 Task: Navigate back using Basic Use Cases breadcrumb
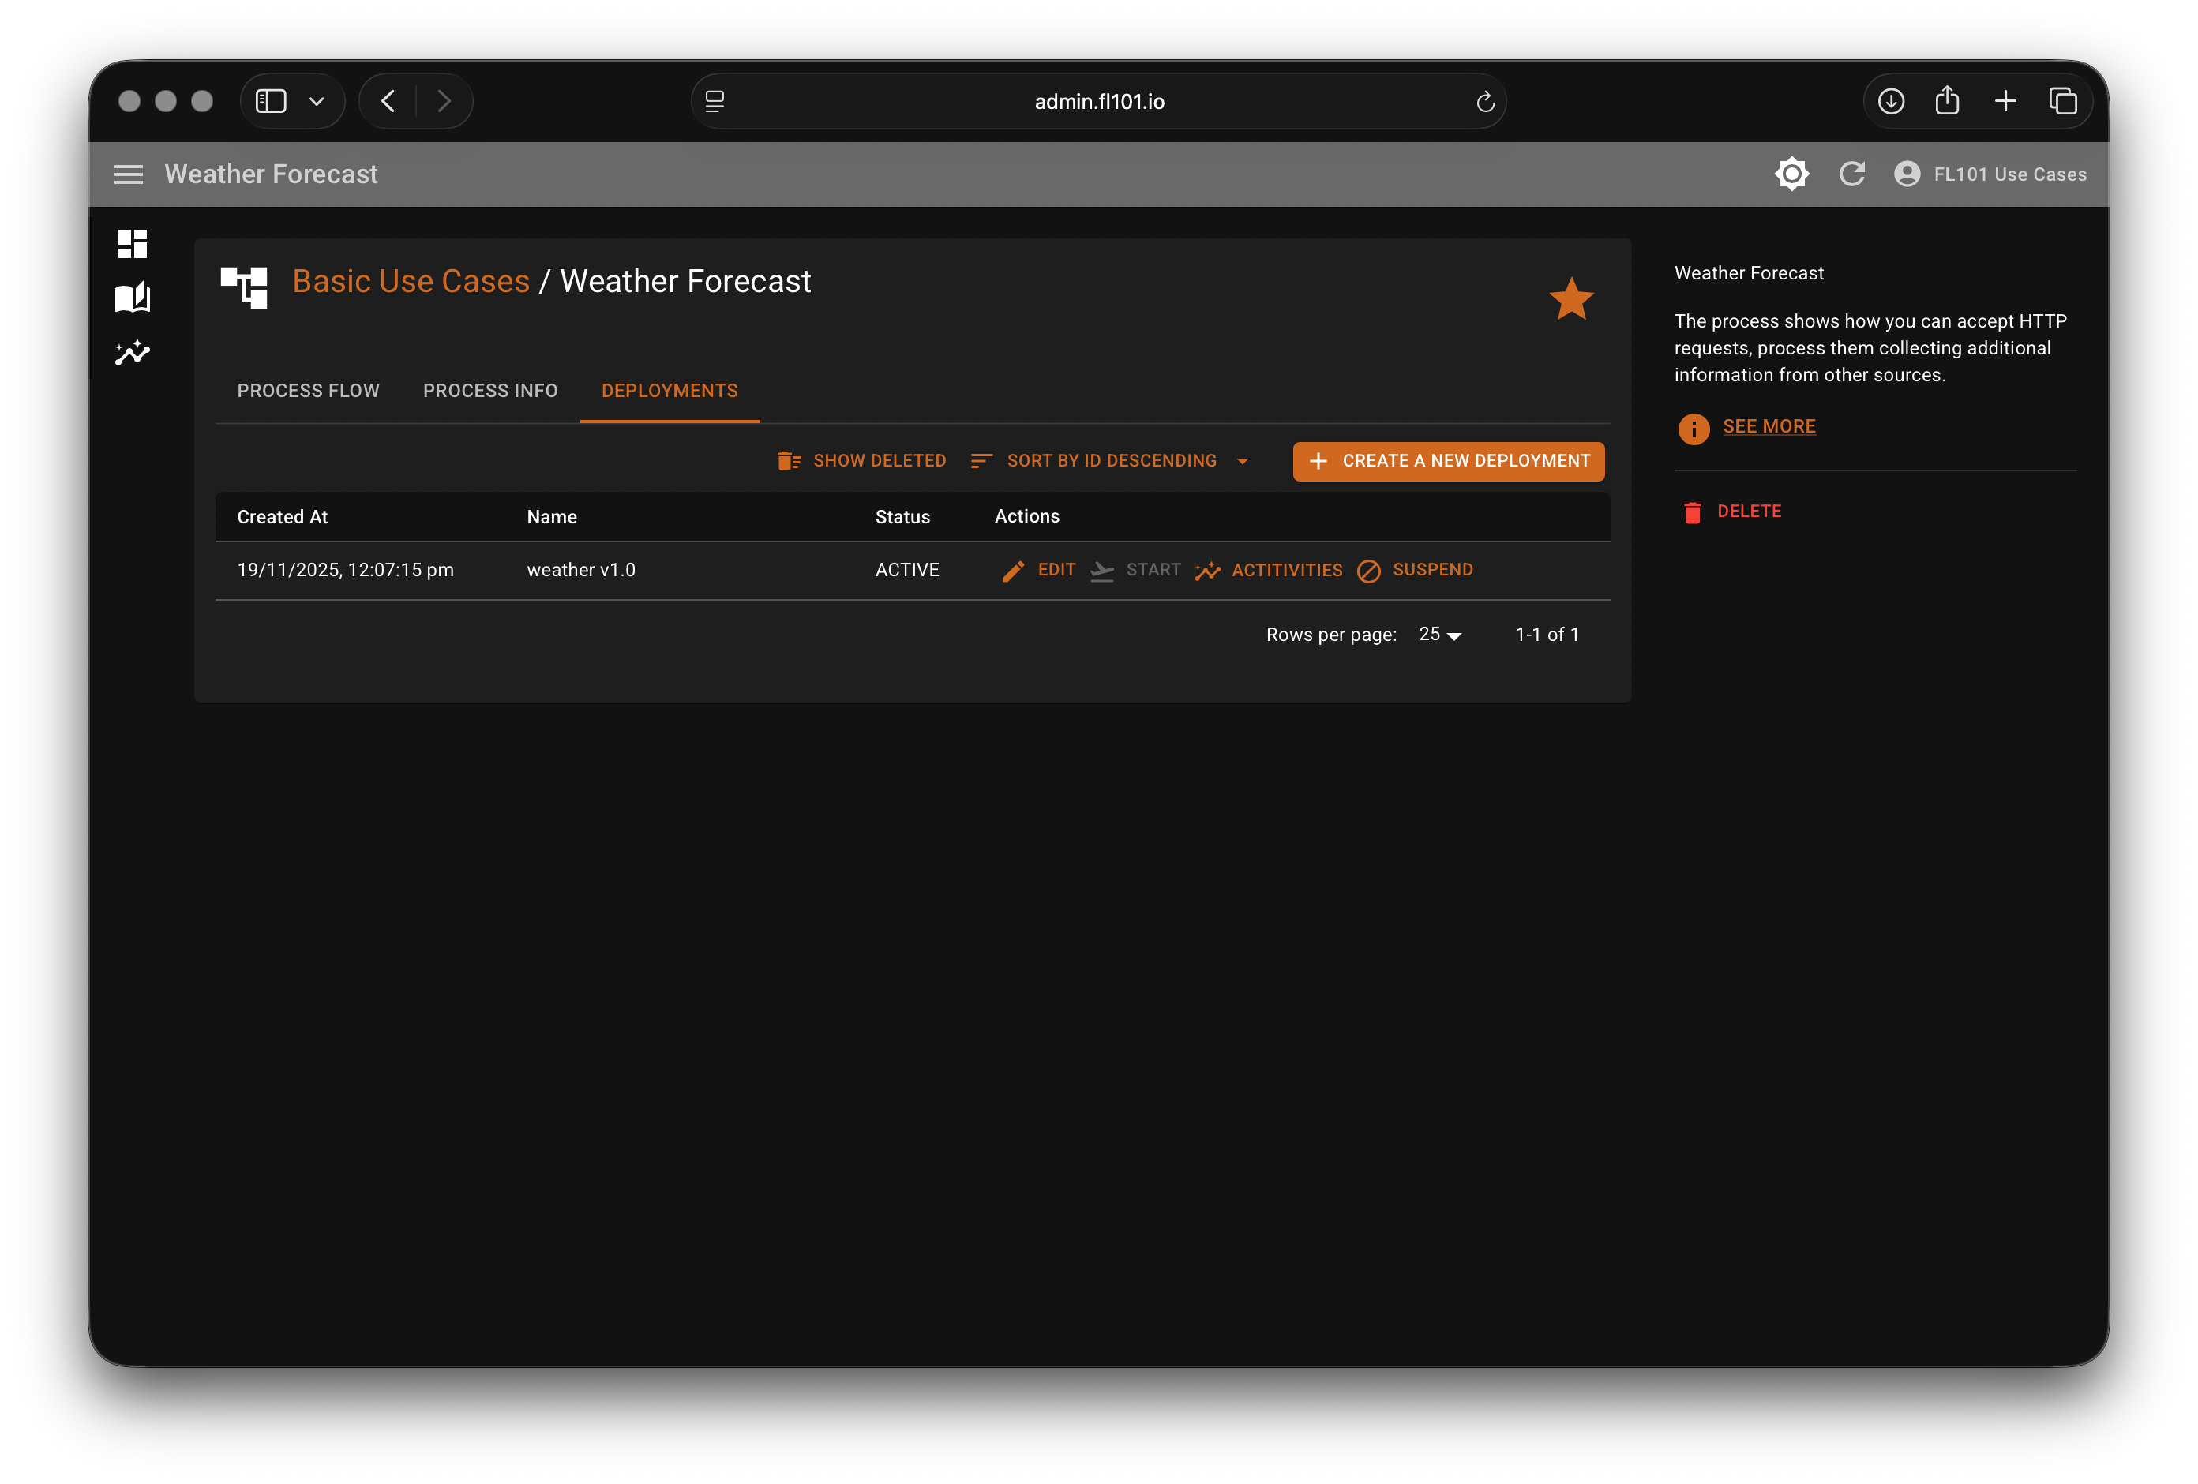click(411, 281)
